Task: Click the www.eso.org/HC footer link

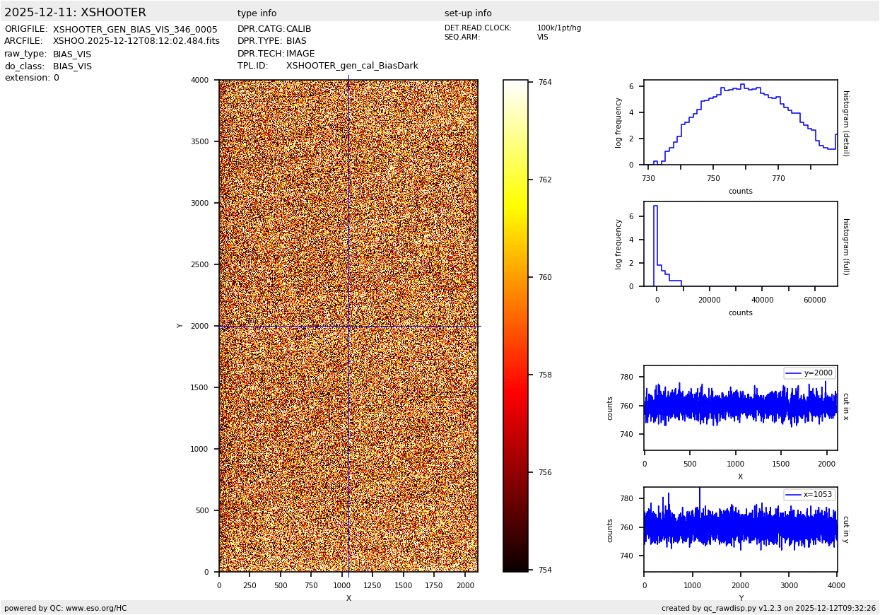Action: tap(96, 608)
